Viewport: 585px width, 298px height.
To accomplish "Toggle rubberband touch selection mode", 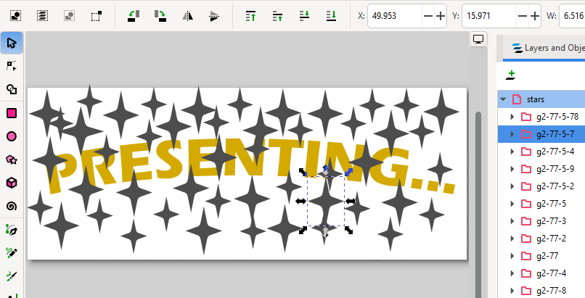I will pyautogui.click(x=97, y=16).
